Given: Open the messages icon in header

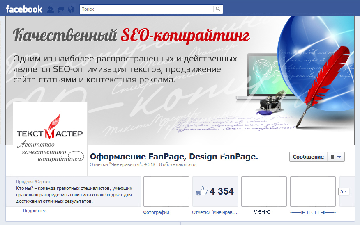Looking at the screenshot, I should 61,9.
